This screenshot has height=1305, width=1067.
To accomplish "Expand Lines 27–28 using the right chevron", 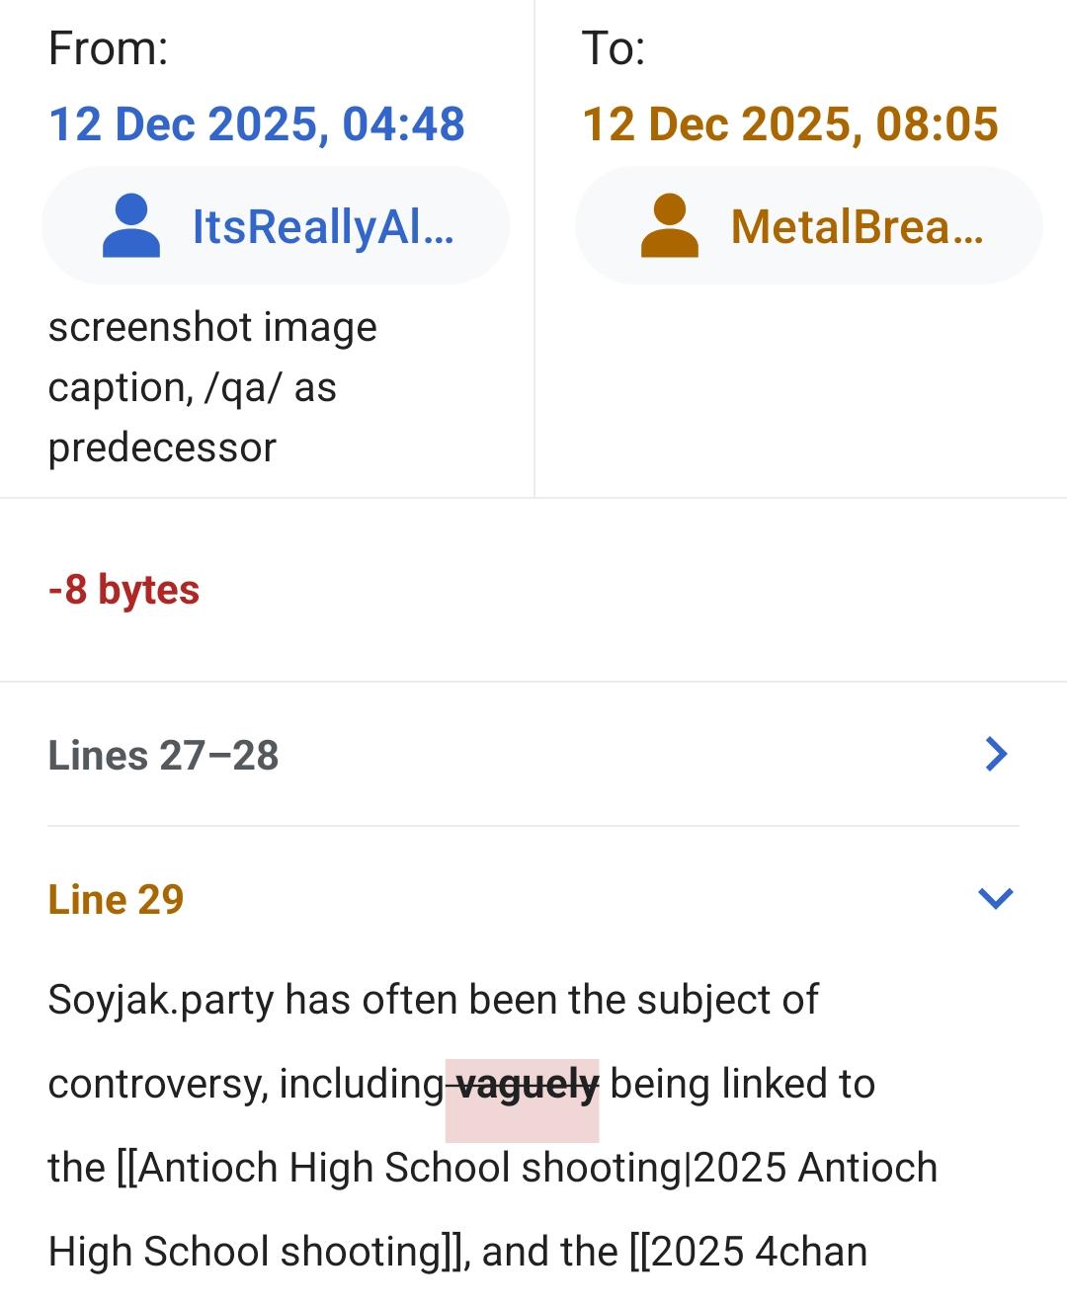I will [x=996, y=754].
